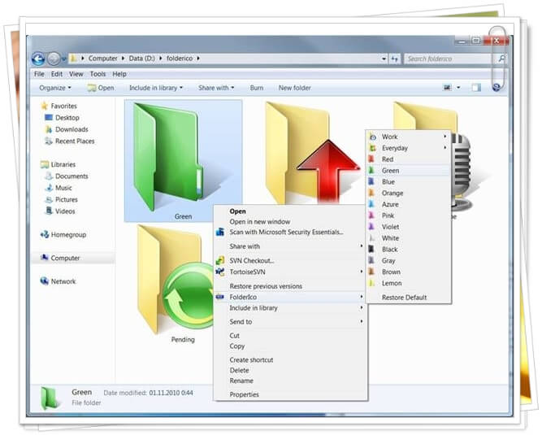The height and width of the screenshot is (435, 542).
Task: Click the Forward navigation arrow button
Action: click(x=54, y=59)
